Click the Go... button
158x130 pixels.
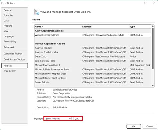77,119
